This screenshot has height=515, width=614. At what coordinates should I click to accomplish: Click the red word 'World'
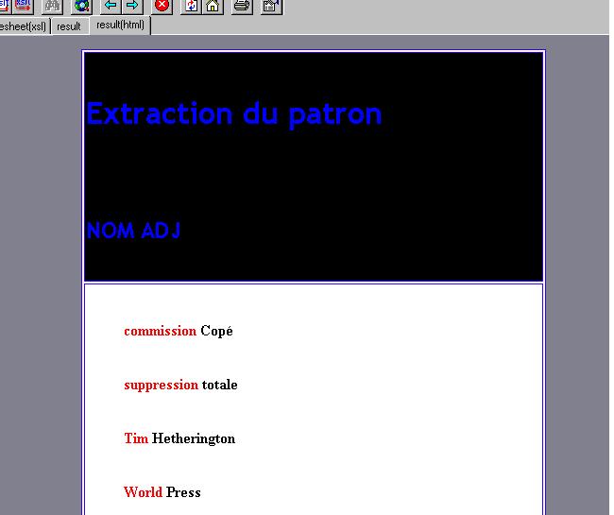click(143, 492)
